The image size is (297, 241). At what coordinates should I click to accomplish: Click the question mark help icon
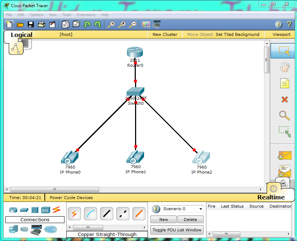[x=289, y=24]
